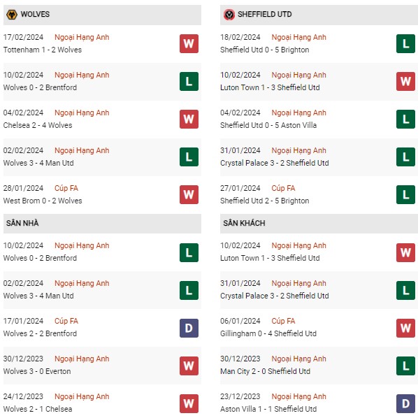Click the Wolves club crest icon
418x418 pixels.
coord(11,15)
